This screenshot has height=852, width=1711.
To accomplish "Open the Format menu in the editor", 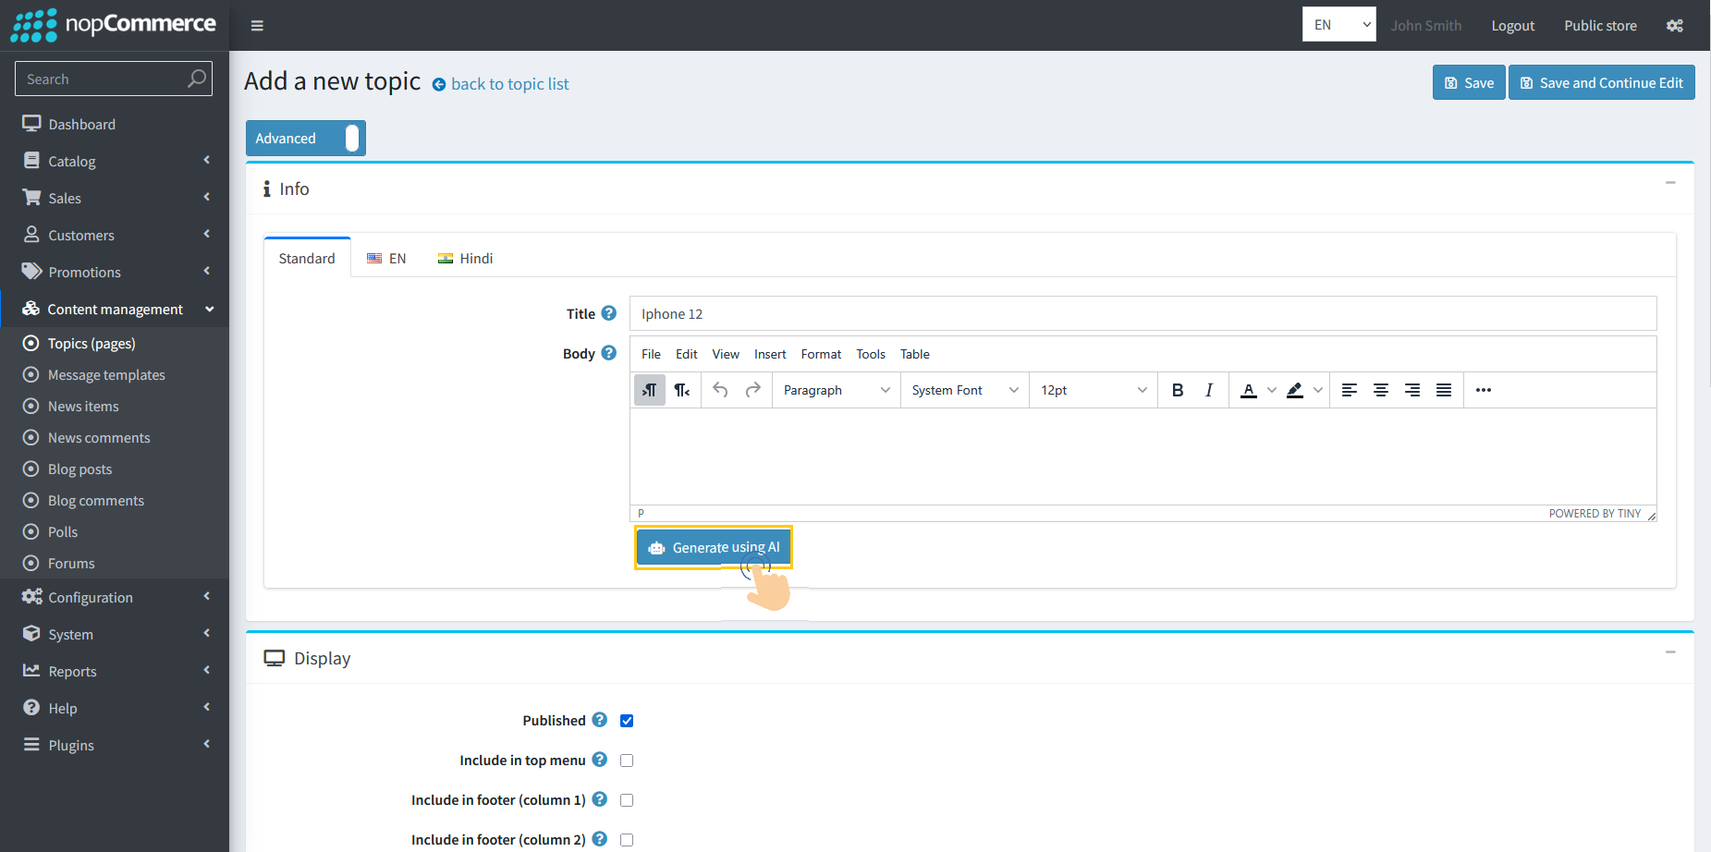I will click(821, 354).
